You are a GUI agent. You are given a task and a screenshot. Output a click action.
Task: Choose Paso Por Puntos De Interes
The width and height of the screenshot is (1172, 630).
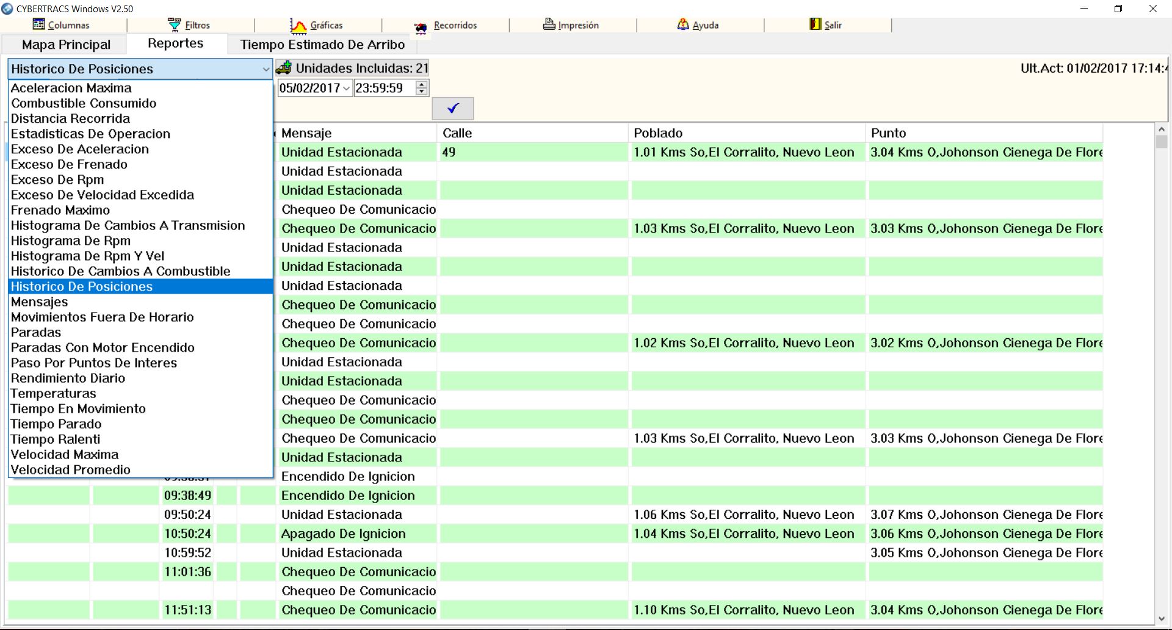140,363
